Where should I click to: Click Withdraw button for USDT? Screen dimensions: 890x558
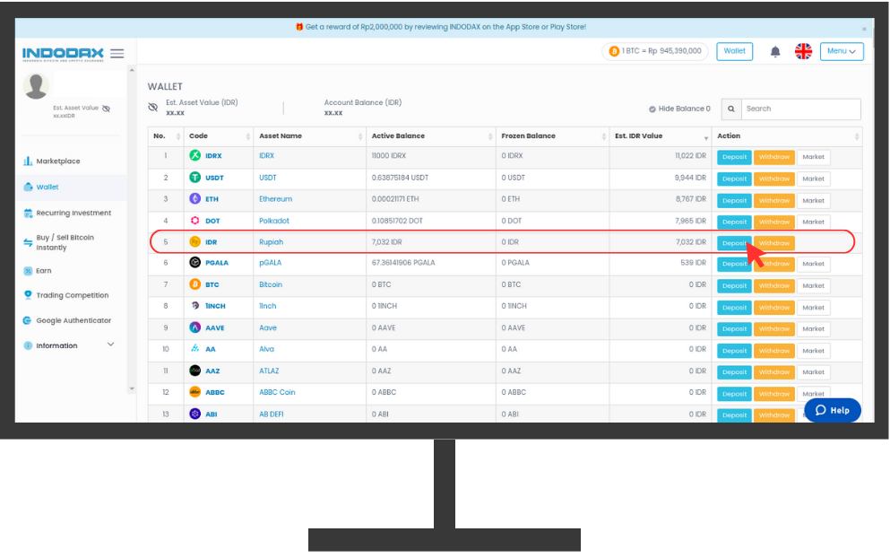pos(773,179)
